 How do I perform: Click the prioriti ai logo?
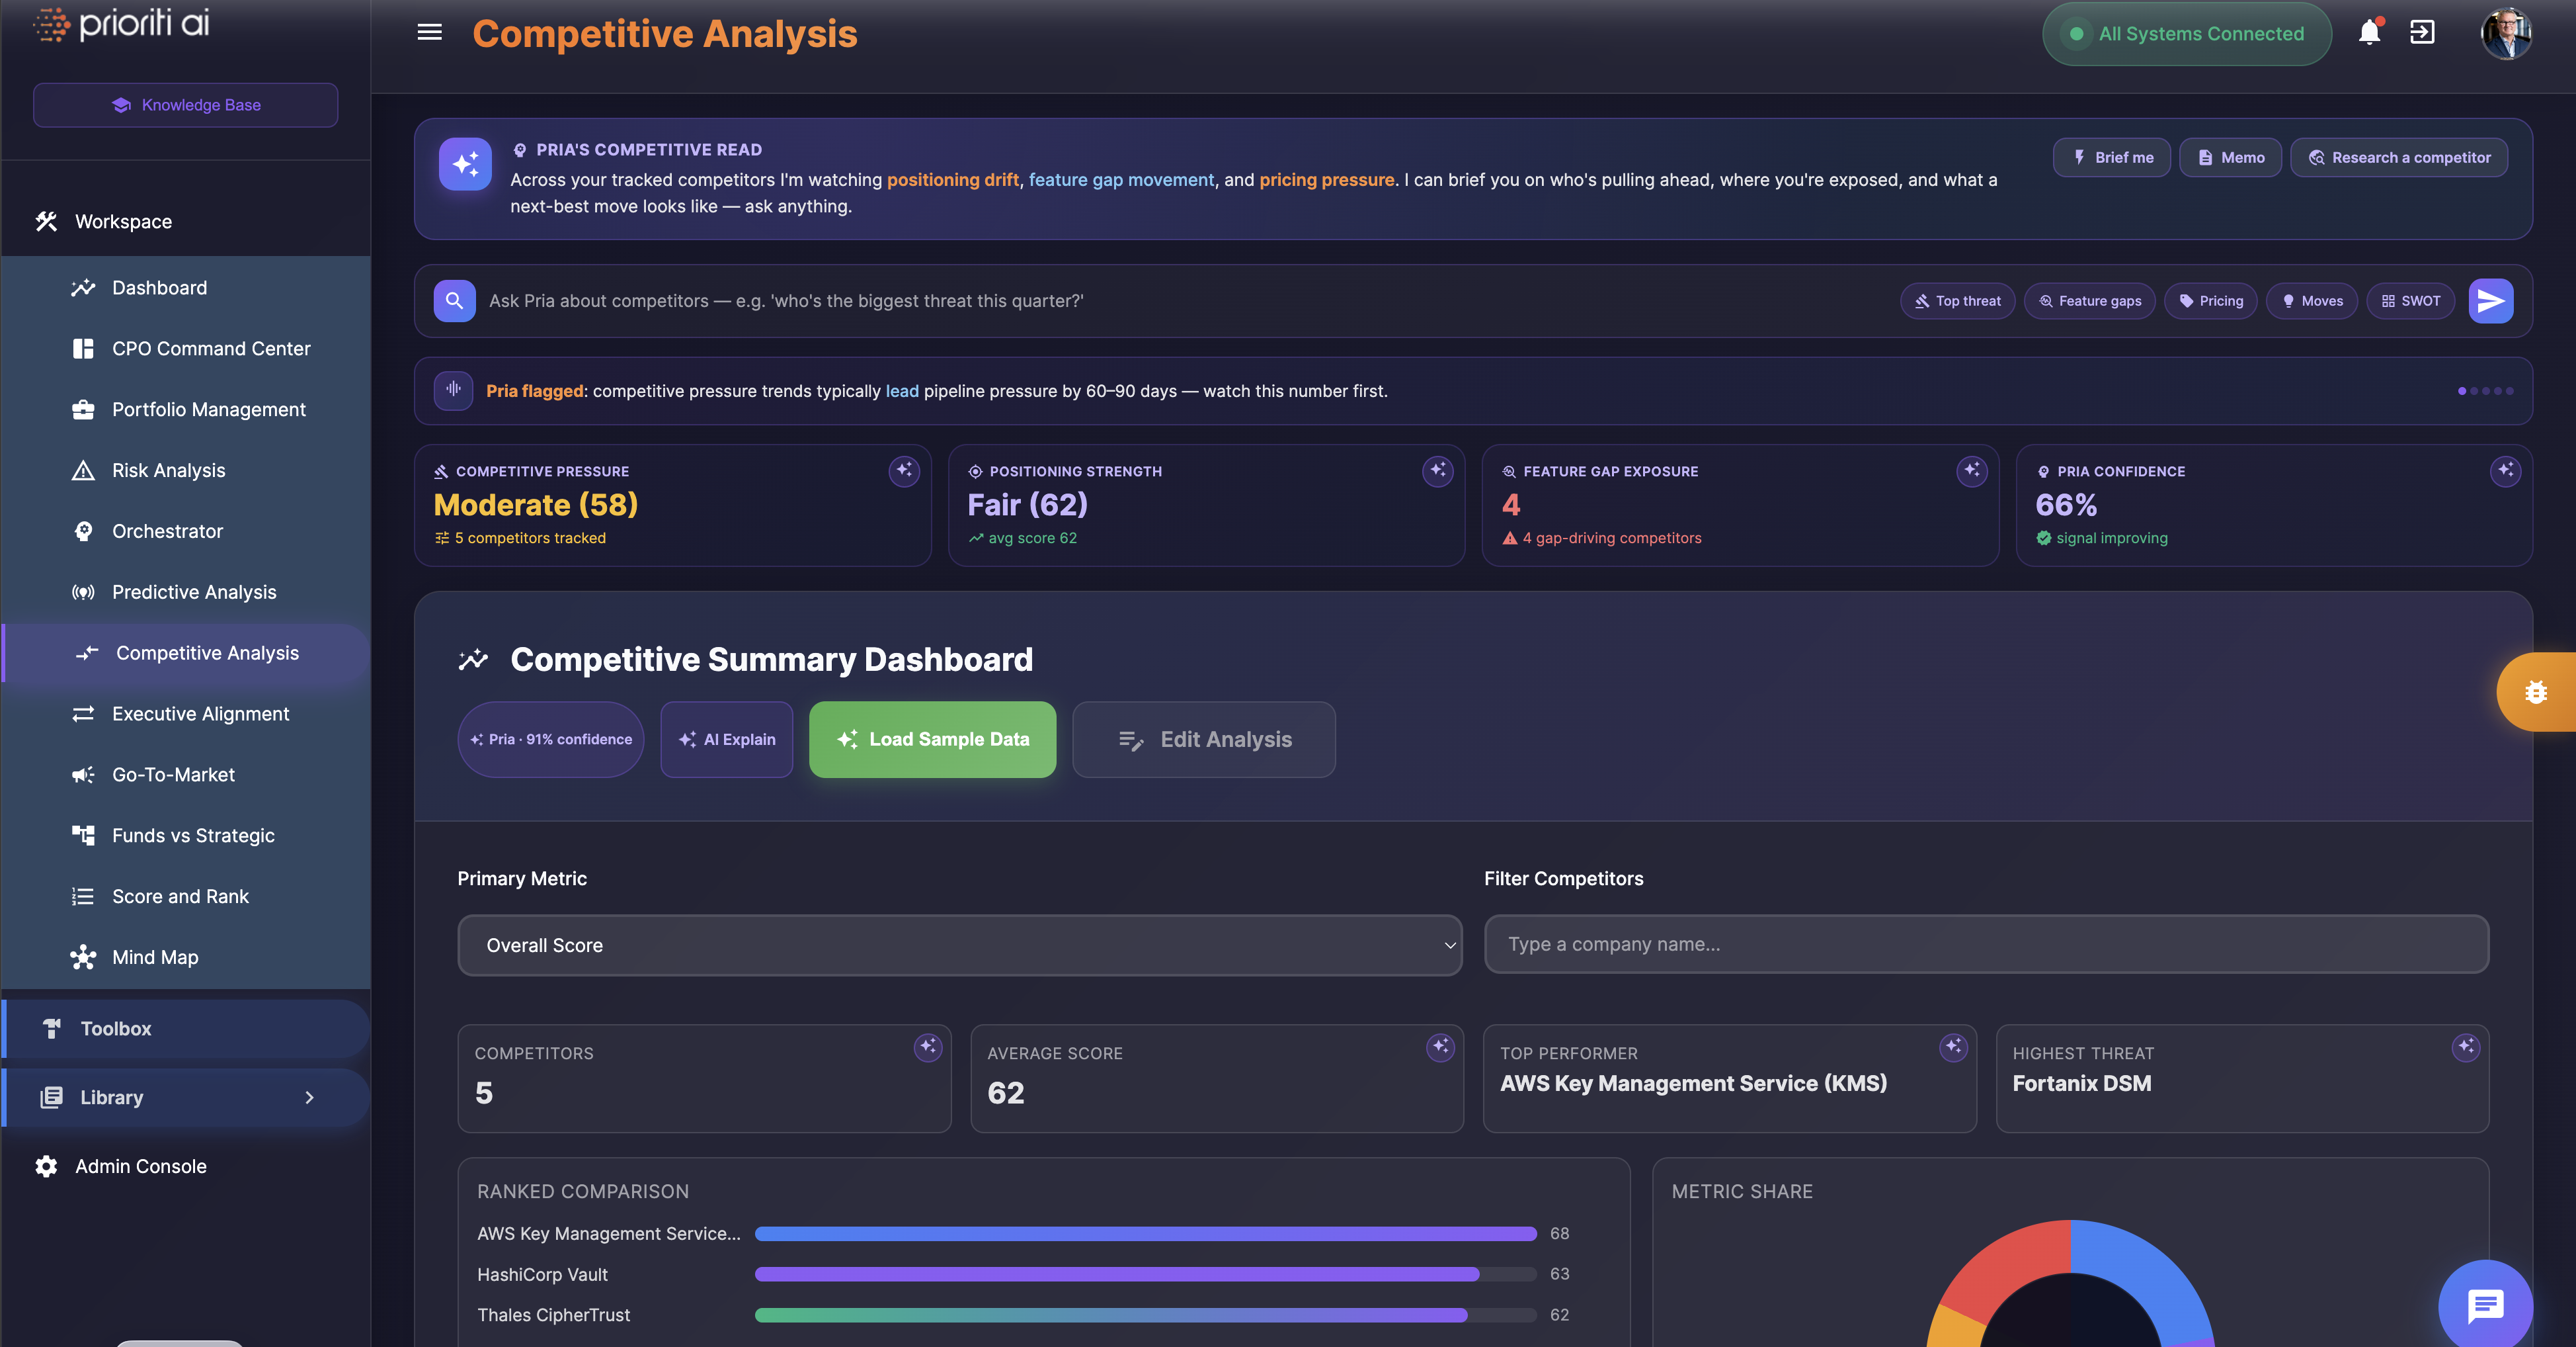[121, 24]
